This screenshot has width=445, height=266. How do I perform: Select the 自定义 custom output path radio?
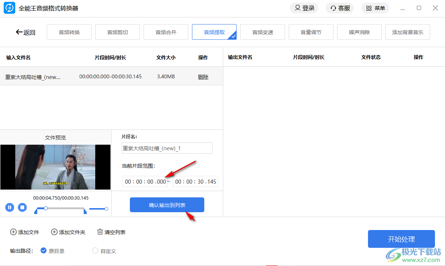click(x=95, y=251)
